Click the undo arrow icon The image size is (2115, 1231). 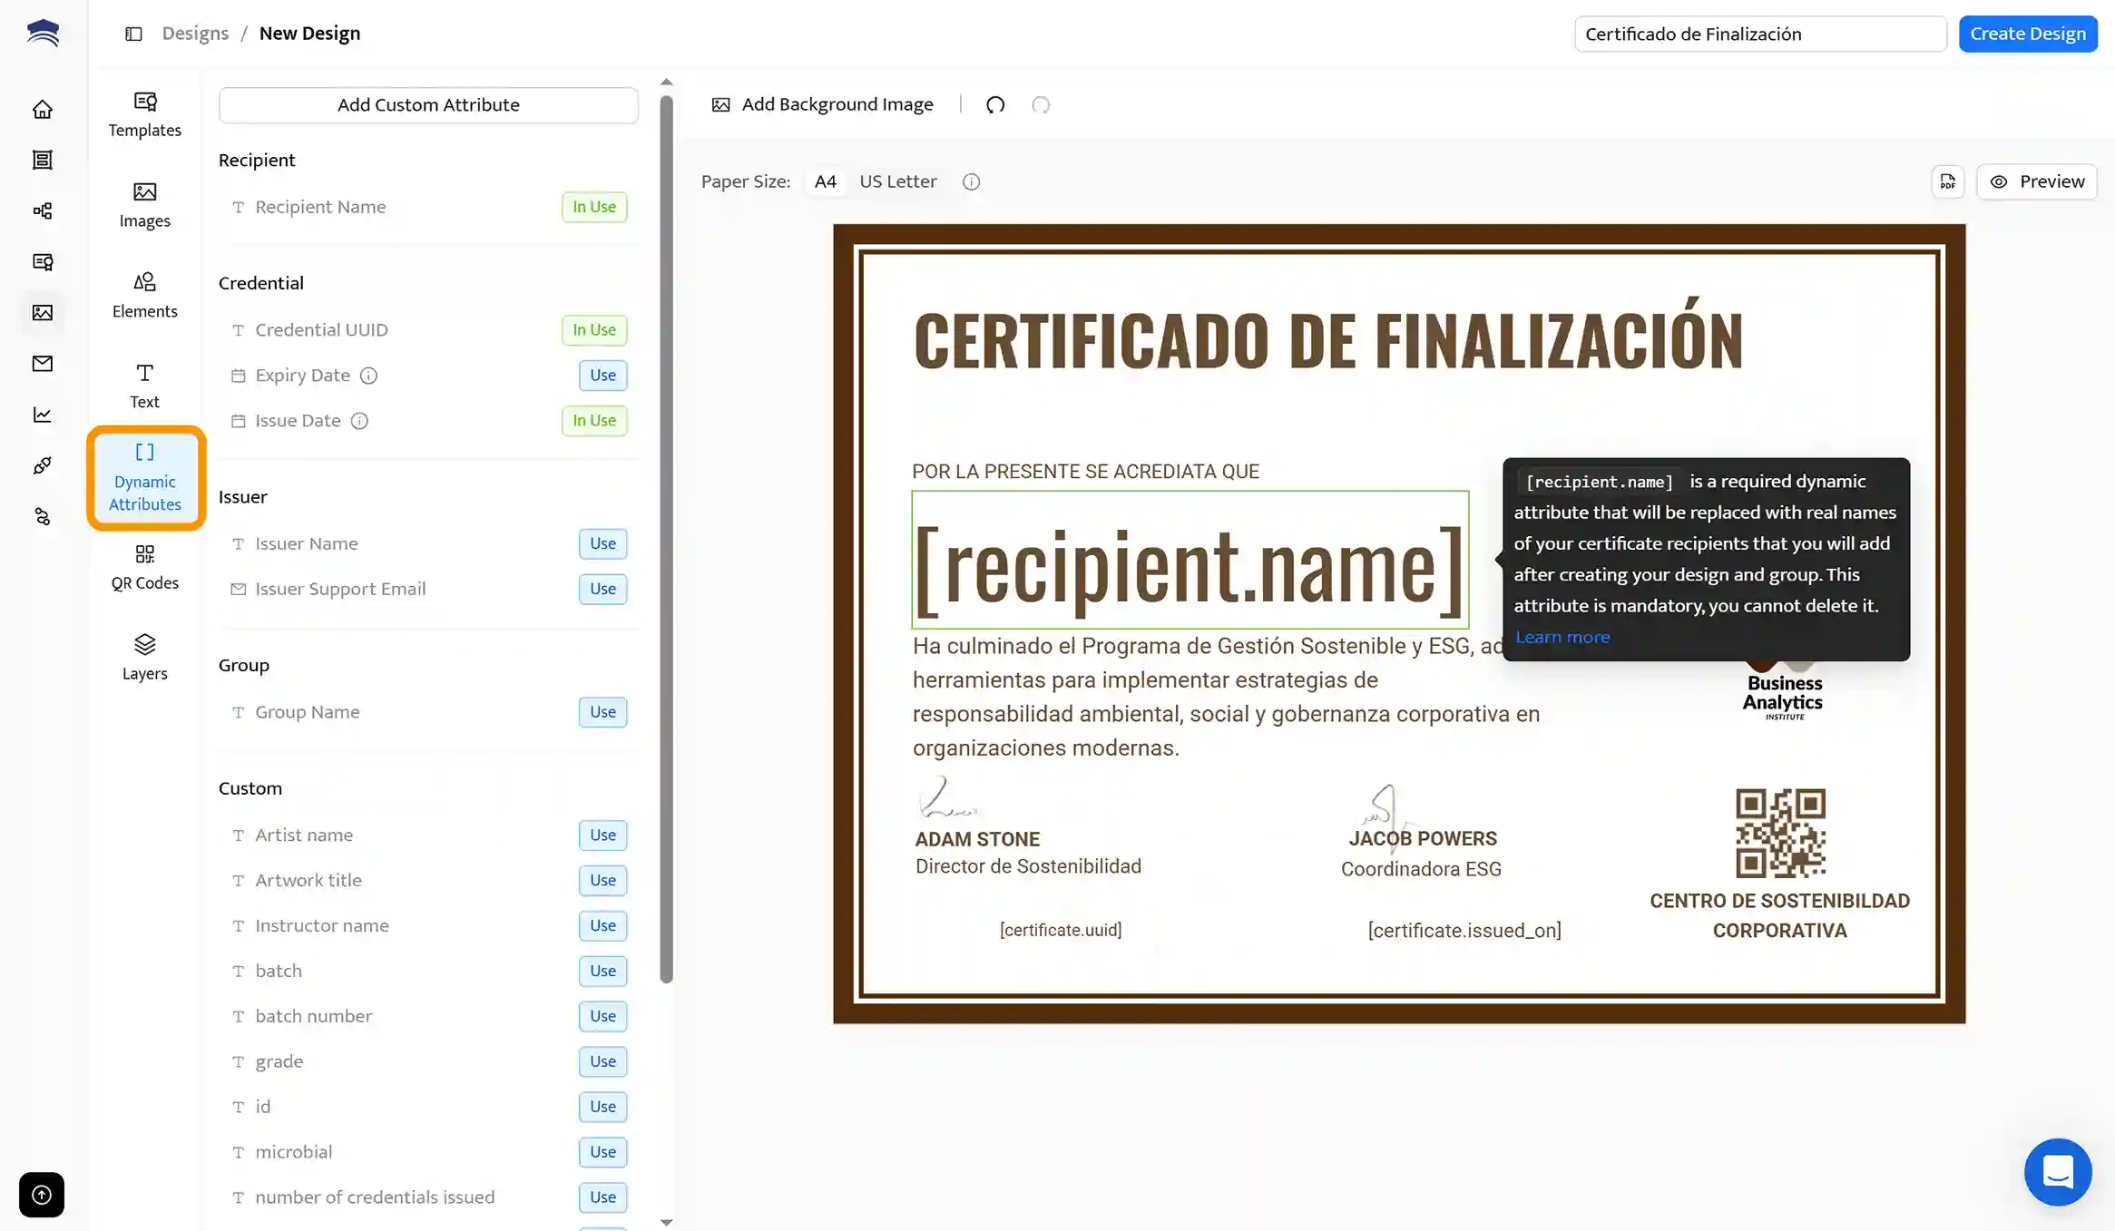tap(995, 105)
